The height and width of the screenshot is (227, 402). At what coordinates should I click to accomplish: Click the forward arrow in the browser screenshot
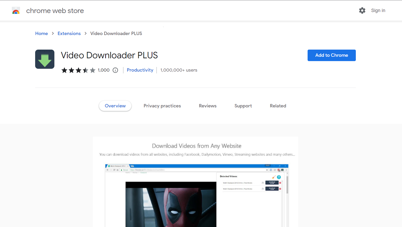click(x=111, y=170)
